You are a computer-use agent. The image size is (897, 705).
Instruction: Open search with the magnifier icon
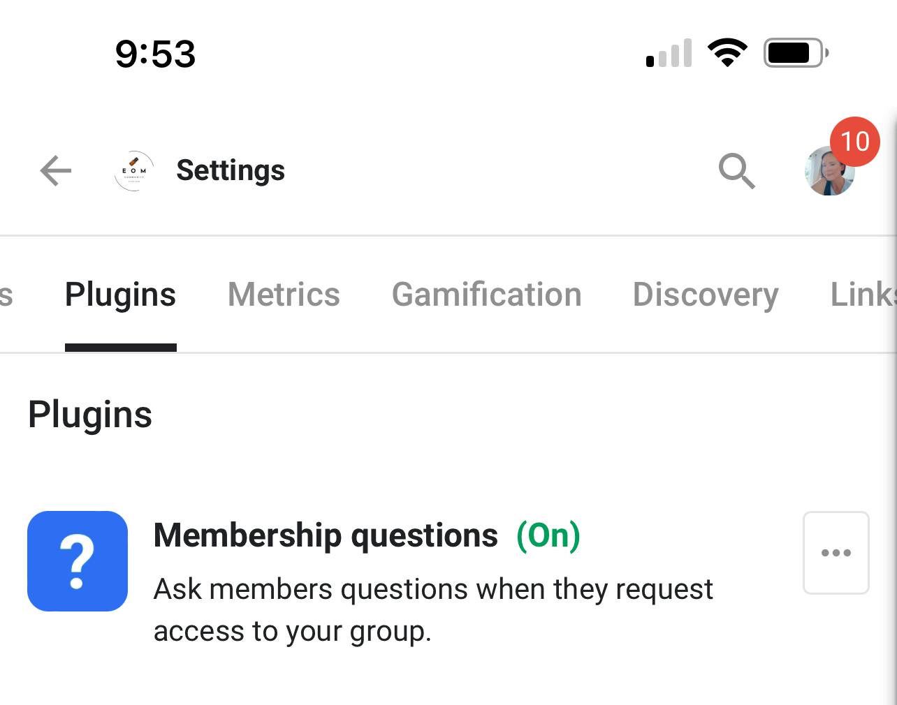(x=737, y=171)
